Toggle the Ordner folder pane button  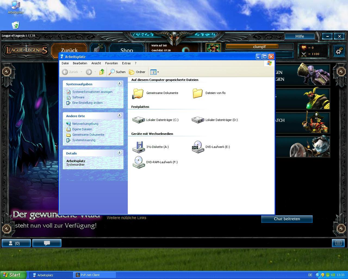137,72
